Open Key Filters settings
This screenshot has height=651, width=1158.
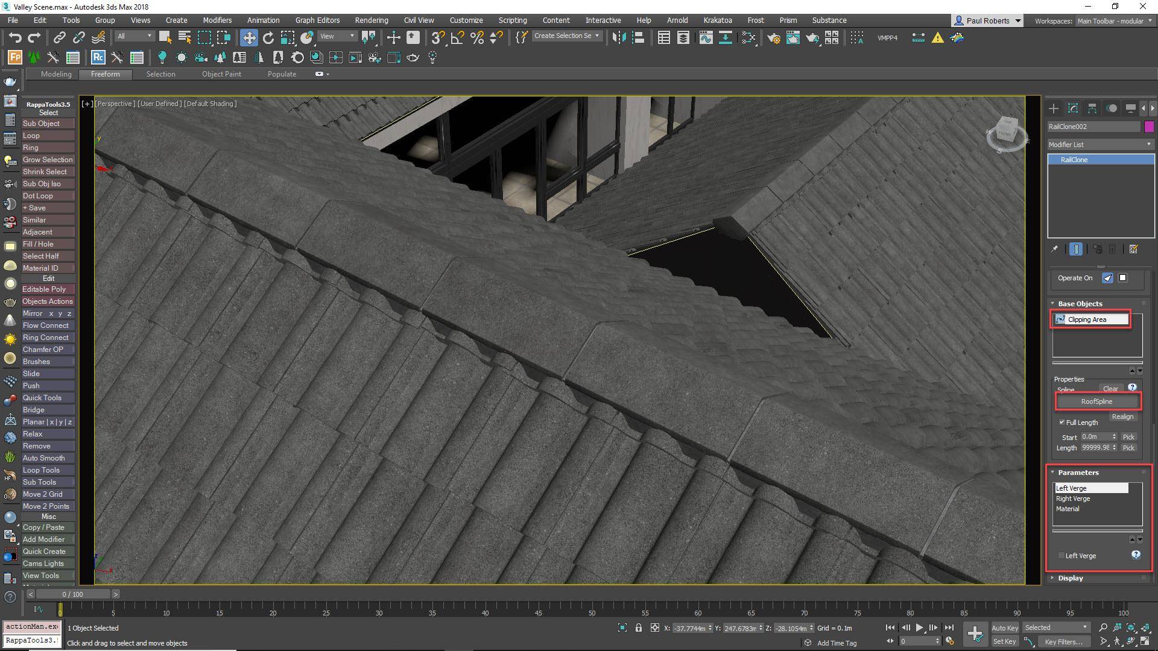pyautogui.click(x=1063, y=641)
